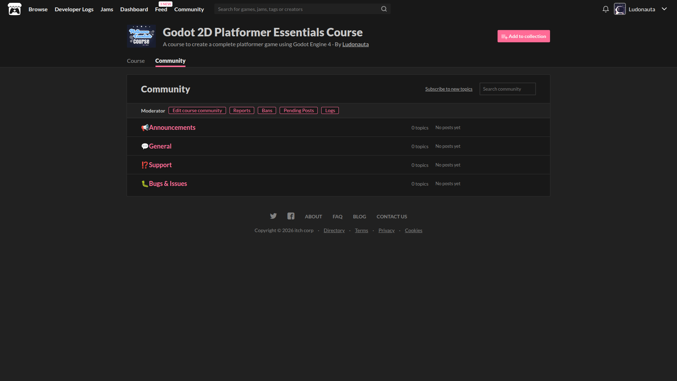This screenshot has width=677, height=381.
Task: Open the Jams page
Action: [107, 10]
